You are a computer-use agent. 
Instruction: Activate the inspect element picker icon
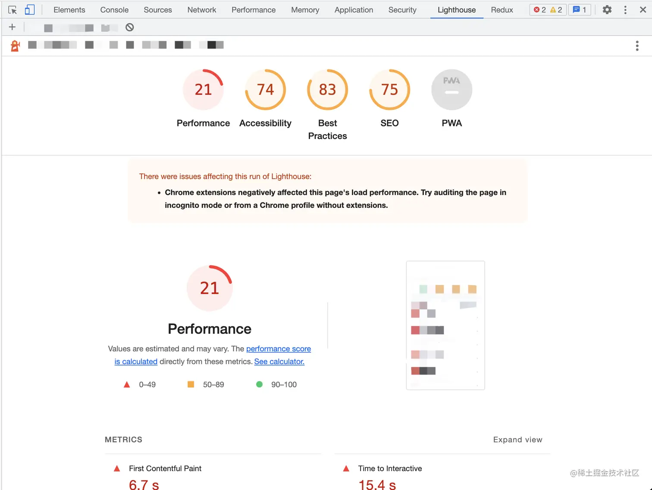(x=13, y=9)
